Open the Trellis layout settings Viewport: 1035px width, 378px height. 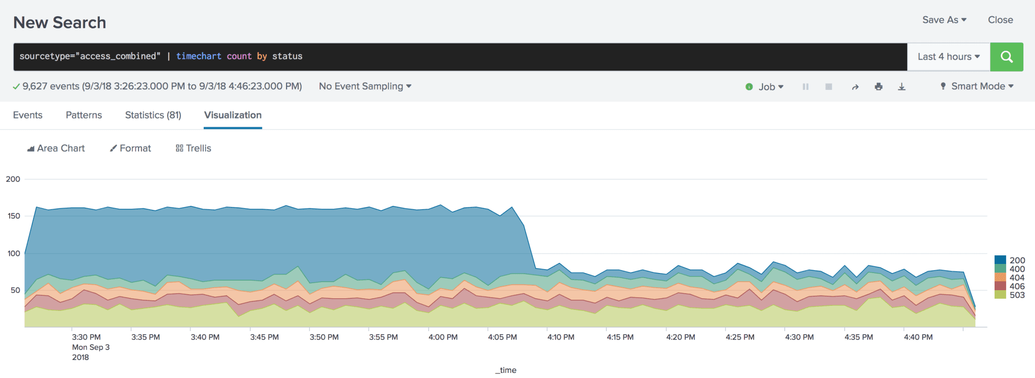click(x=194, y=148)
